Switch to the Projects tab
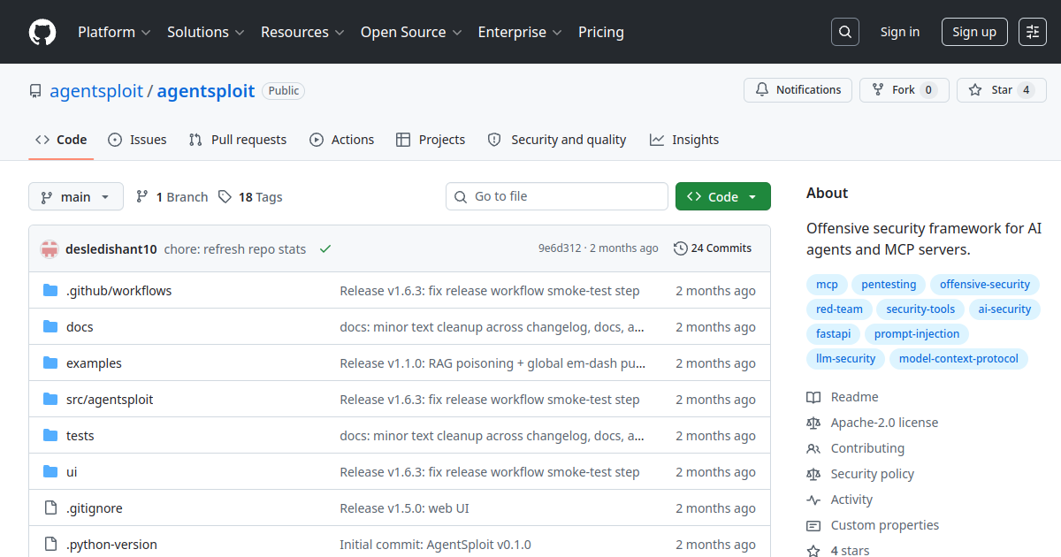The height and width of the screenshot is (557, 1061). click(x=431, y=140)
